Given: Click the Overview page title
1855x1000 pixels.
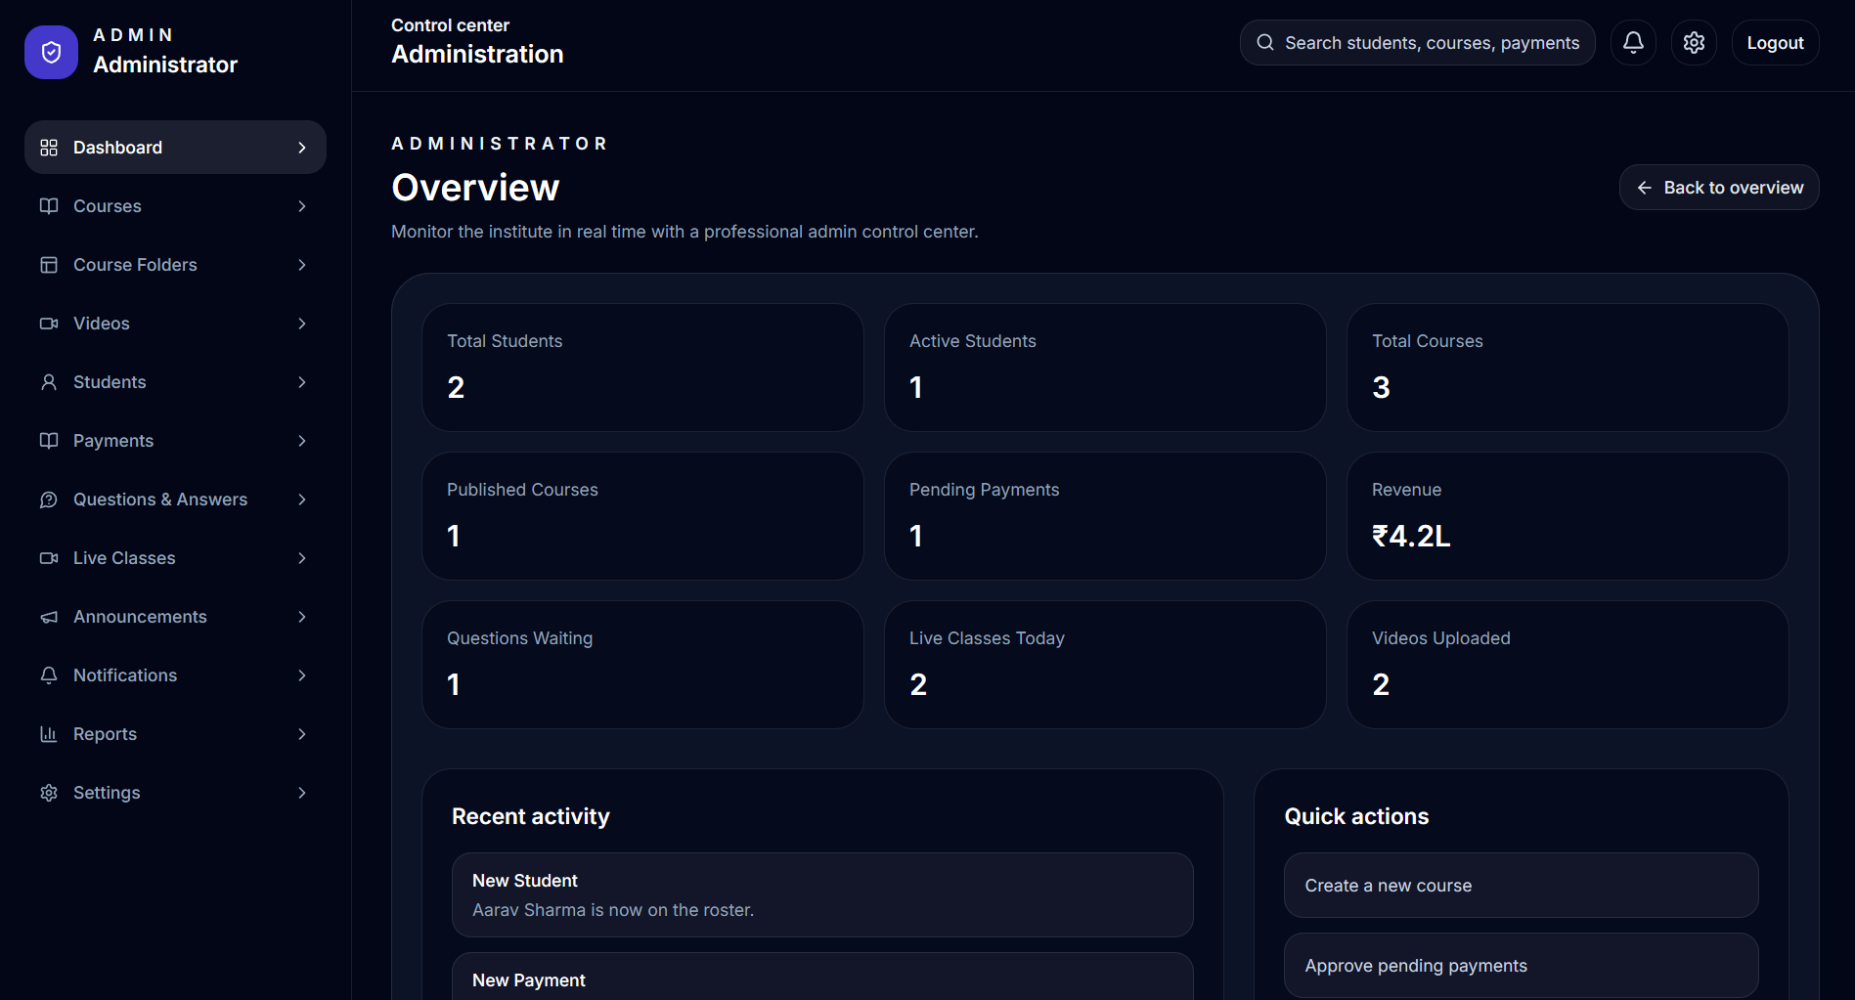Looking at the screenshot, I should coord(475,188).
